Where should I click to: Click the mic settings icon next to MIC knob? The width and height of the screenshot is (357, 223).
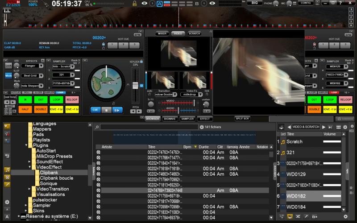(295, 3)
